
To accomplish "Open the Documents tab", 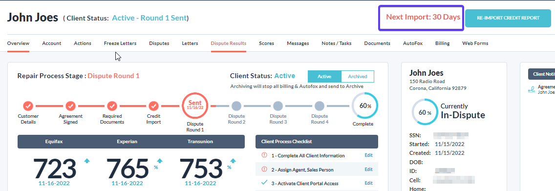I will [377, 43].
